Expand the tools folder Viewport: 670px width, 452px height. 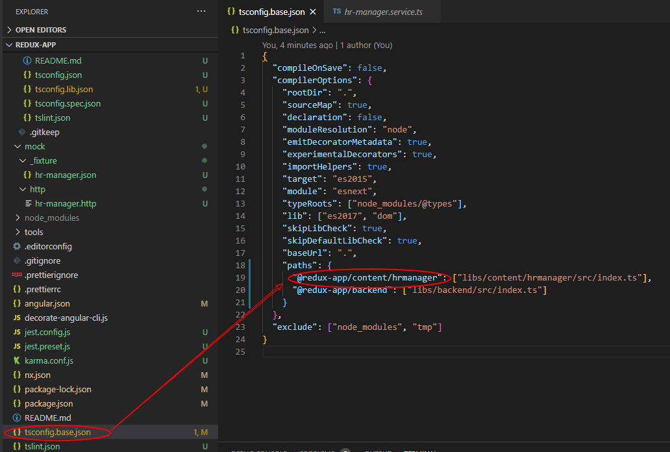click(34, 232)
